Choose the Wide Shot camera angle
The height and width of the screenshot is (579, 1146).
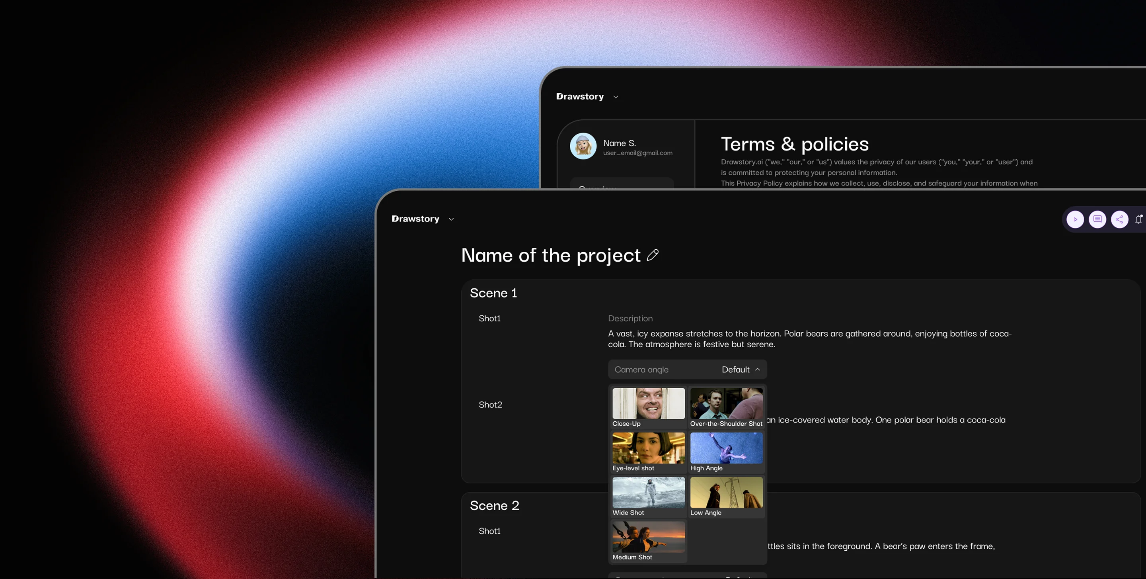pyautogui.click(x=649, y=497)
